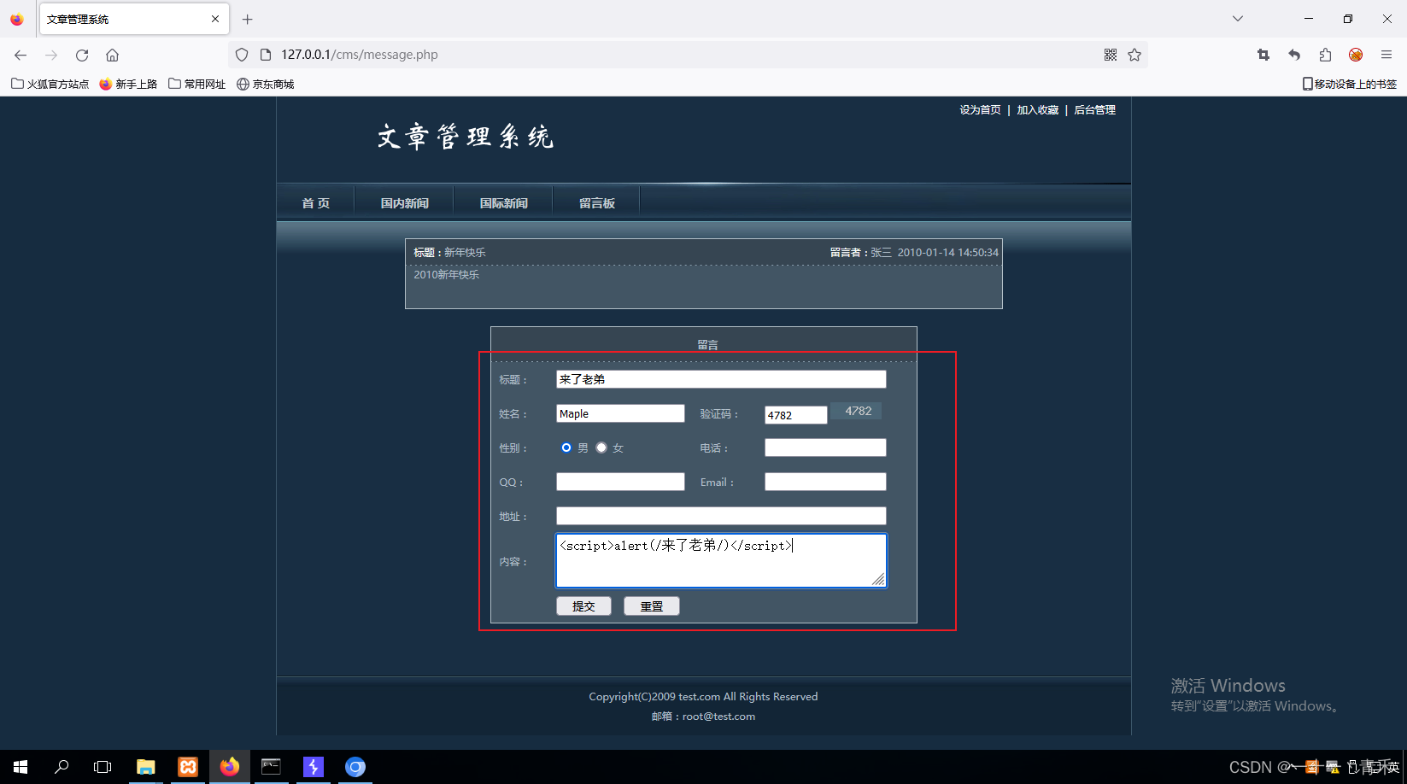Open Task View on taskbar
Viewport: 1407px width, 784px height.
[103, 767]
